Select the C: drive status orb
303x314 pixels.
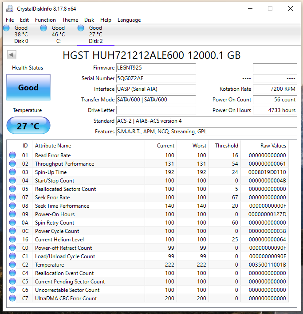pos(44,28)
